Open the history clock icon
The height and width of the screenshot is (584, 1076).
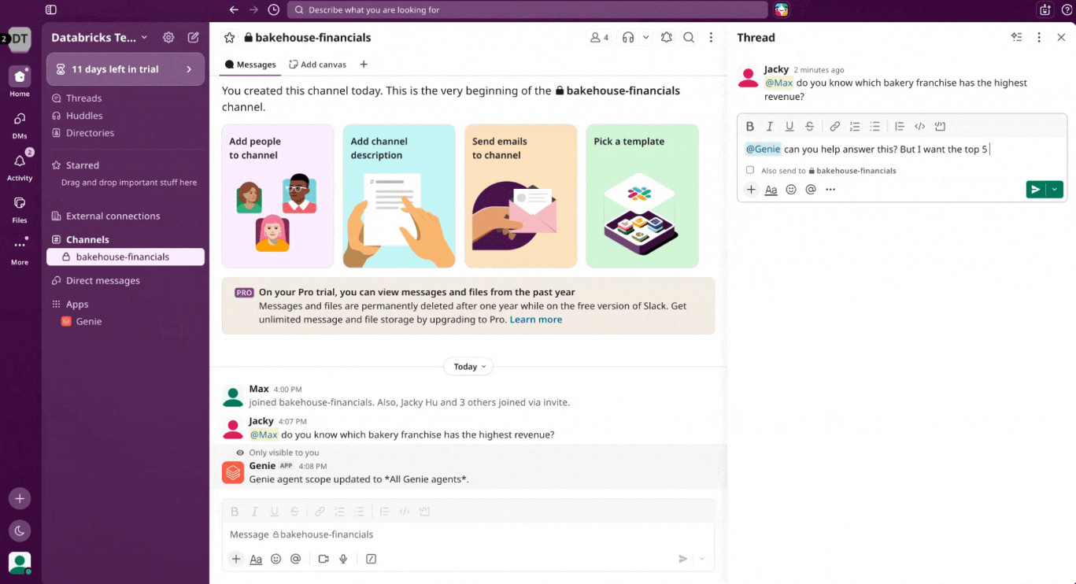point(273,9)
